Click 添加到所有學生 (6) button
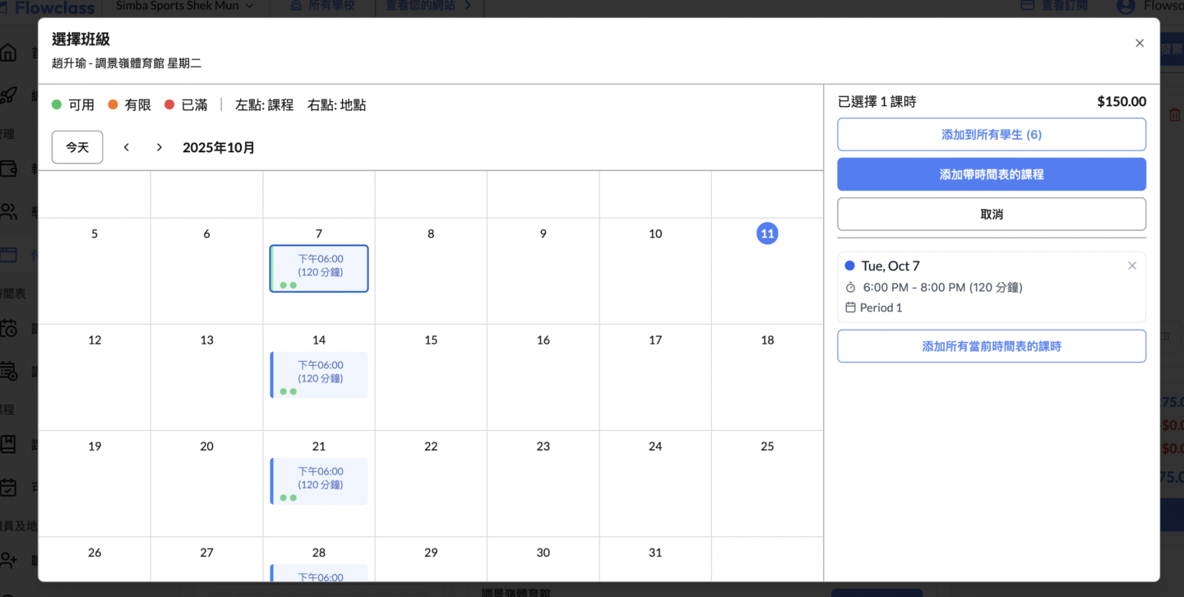The width and height of the screenshot is (1184, 597). click(x=991, y=134)
